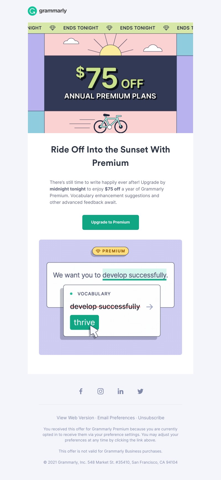Click Unsubscribe in the footer

click(x=151, y=418)
